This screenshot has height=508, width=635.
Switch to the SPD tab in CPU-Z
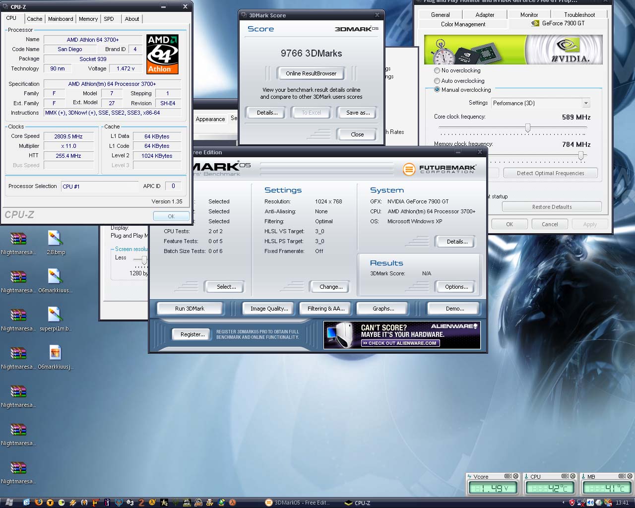click(109, 19)
